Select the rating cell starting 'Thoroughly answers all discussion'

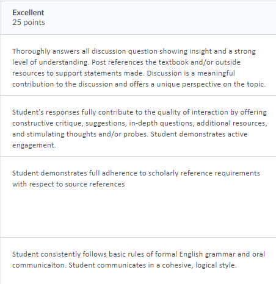[x=139, y=65]
